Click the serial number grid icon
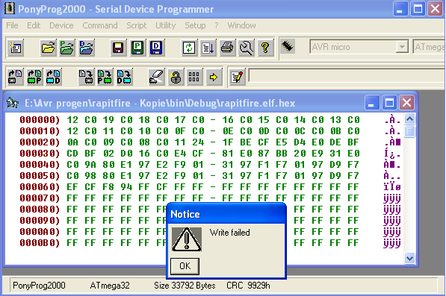Screen dimensions: 446x296 click(x=194, y=77)
